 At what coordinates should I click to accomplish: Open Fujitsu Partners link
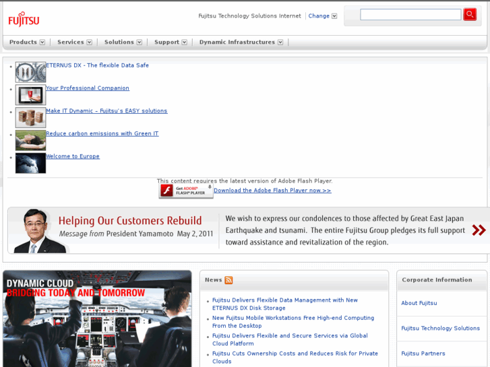(423, 354)
